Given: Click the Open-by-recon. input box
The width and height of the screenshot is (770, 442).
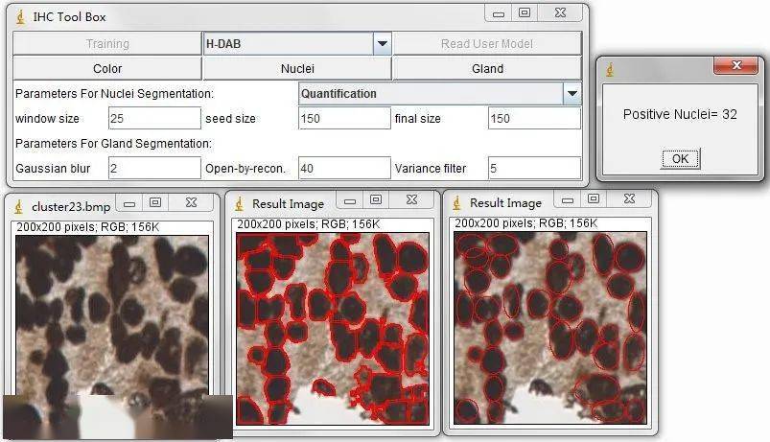Looking at the screenshot, I should (x=343, y=169).
